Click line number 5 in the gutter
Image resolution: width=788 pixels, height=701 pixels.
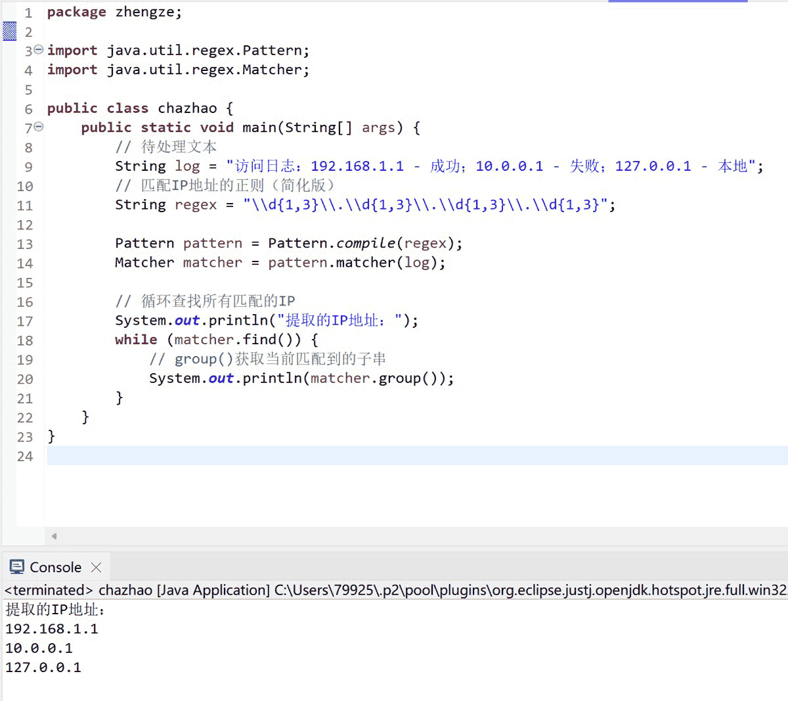coord(28,89)
